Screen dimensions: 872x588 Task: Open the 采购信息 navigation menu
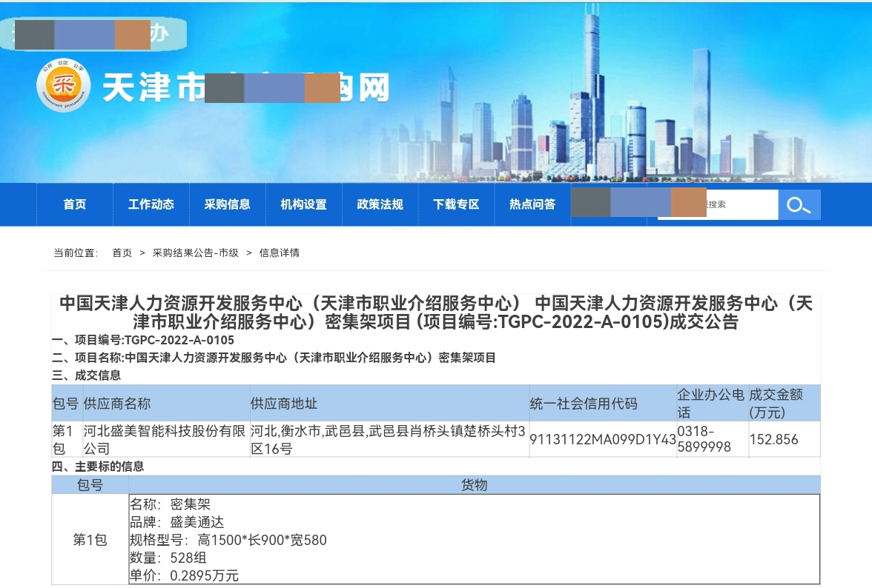click(228, 204)
